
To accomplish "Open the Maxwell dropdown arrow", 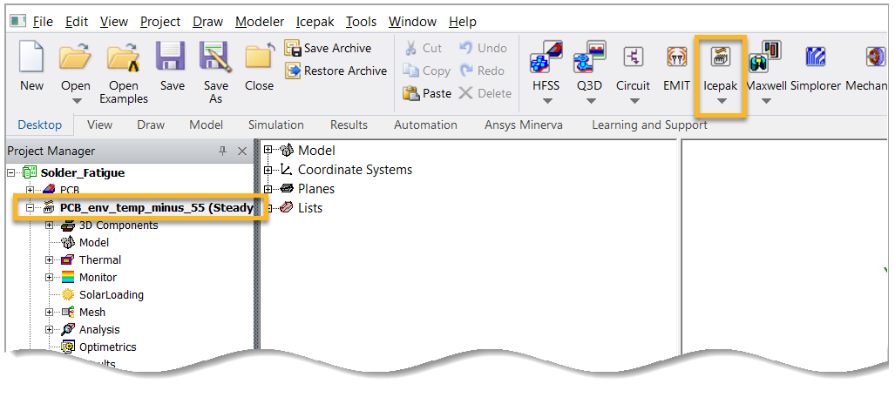I will [767, 102].
